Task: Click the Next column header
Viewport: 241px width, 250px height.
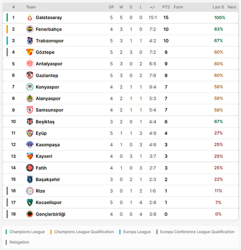Action: click(232, 7)
